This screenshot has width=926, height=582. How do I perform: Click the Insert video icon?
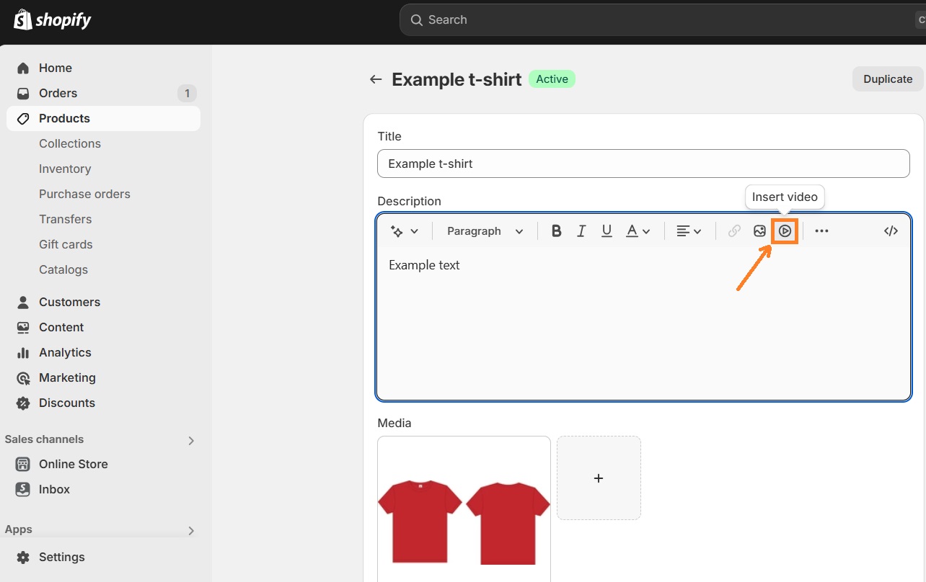(x=785, y=230)
